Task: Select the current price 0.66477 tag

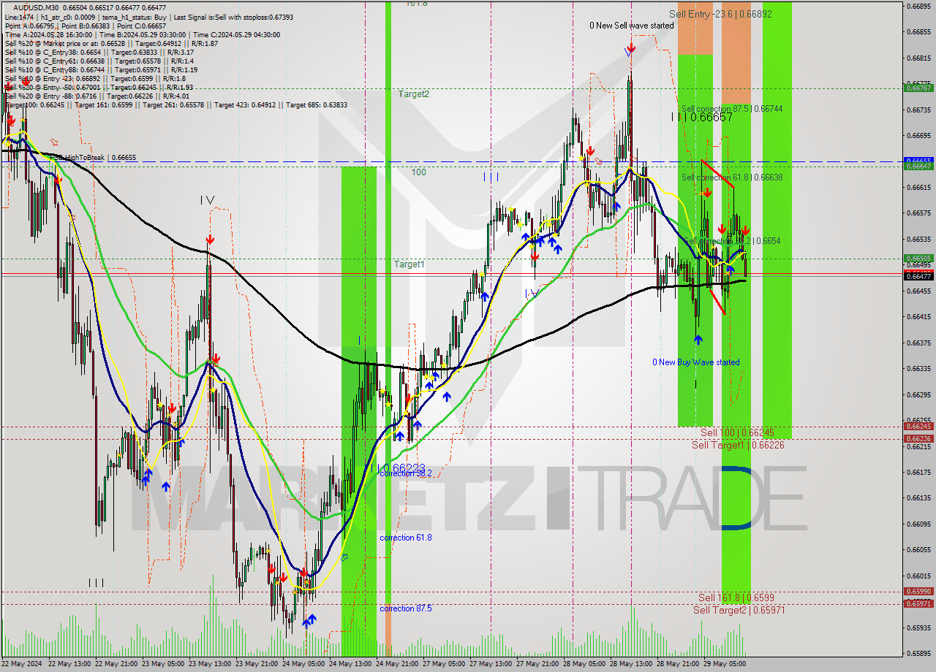Action: [x=918, y=276]
